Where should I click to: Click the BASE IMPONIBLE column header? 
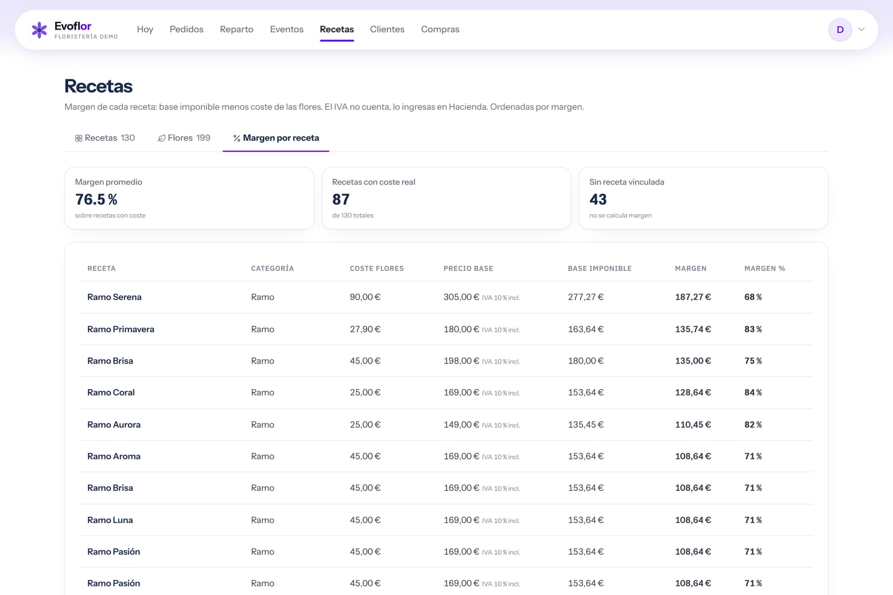[600, 268]
